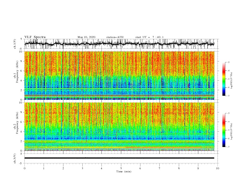This screenshot has height=189, width=245.
Task: Click the 'VLF Spectra' title text
Action: click(35, 37)
